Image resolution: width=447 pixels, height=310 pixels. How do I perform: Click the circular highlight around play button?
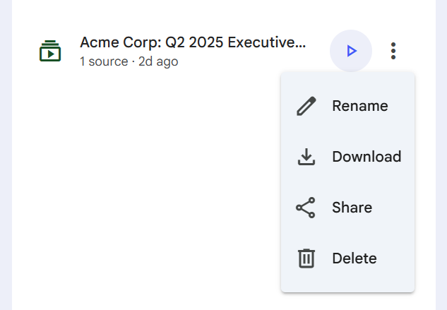(x=351, y=51)
